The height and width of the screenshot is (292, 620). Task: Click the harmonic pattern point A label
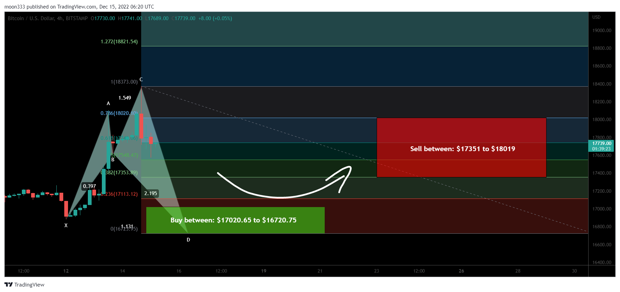click(108, 103)
